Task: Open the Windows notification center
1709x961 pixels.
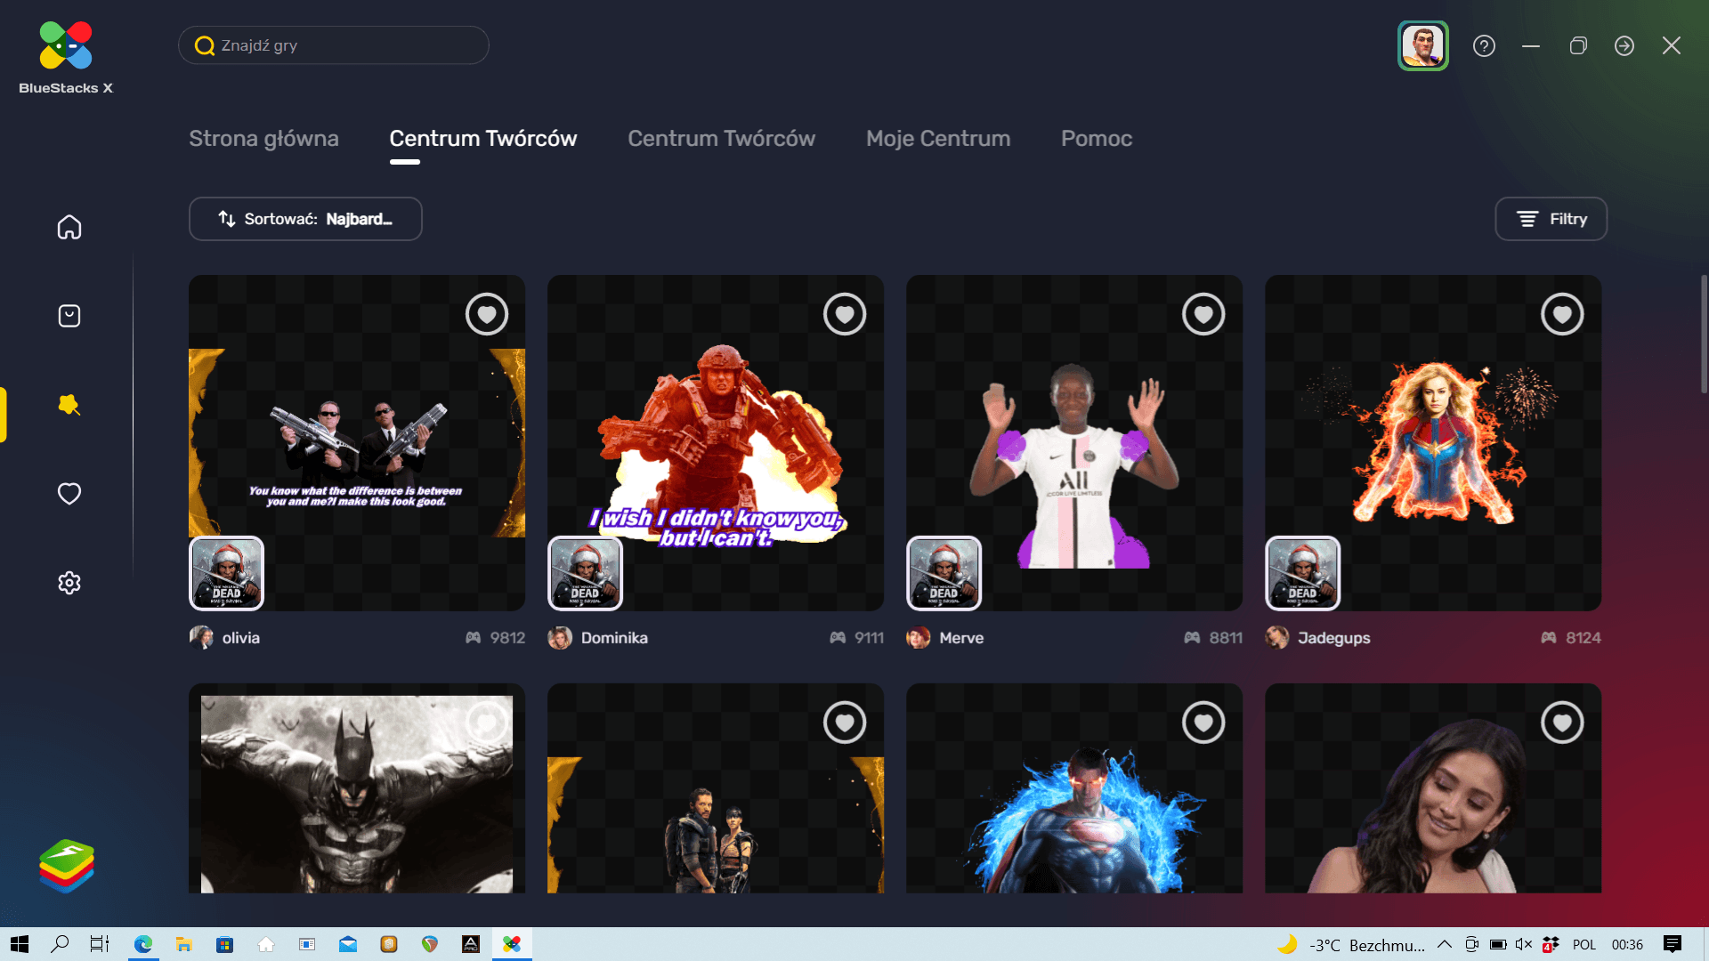Action: click(x=1673, y=944)
